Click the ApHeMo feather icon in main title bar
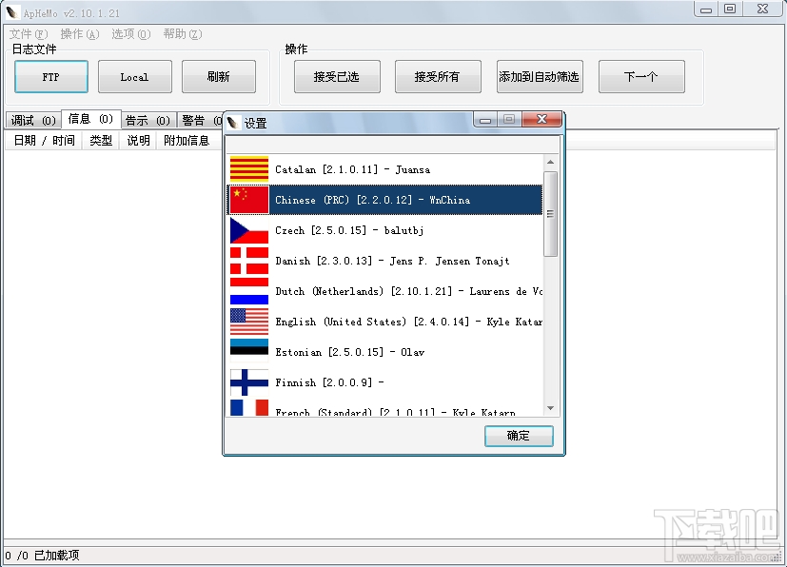Image resolution: width=787 pixels, height=567 pixels. [12, 12]
